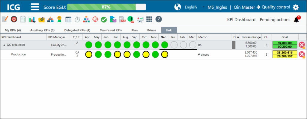This screenshot has width=307, height=119.
Task: Click Production May green status circle
Action: (x=98, y=54)
